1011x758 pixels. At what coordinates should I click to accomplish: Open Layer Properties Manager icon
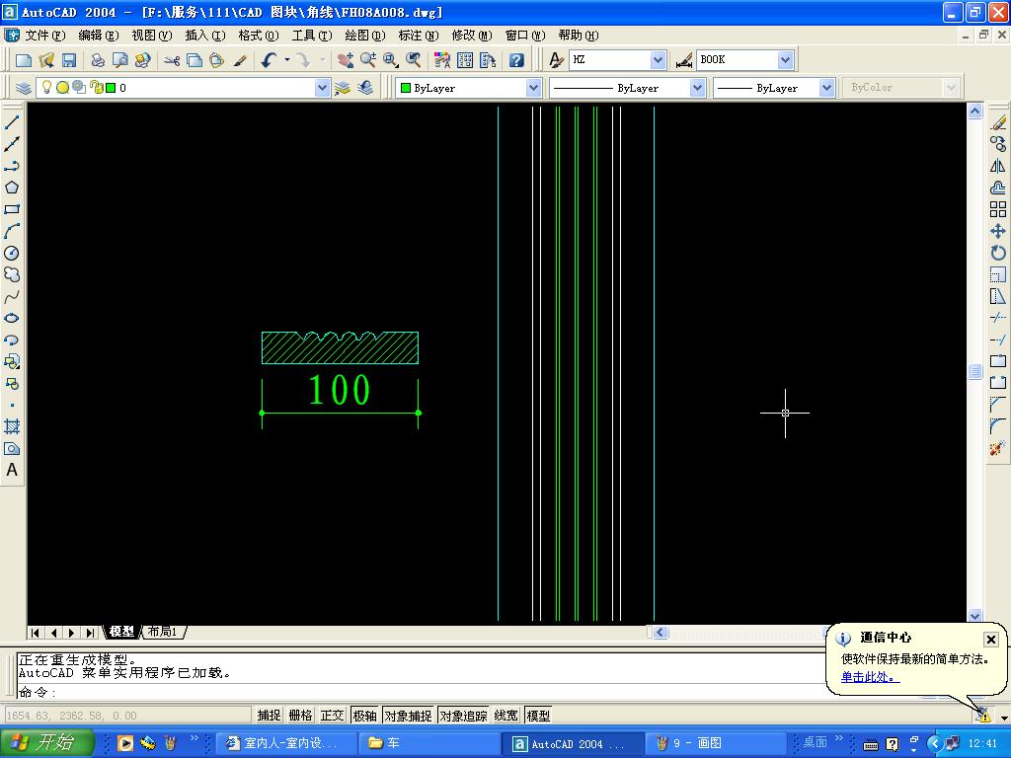[24, 88]
